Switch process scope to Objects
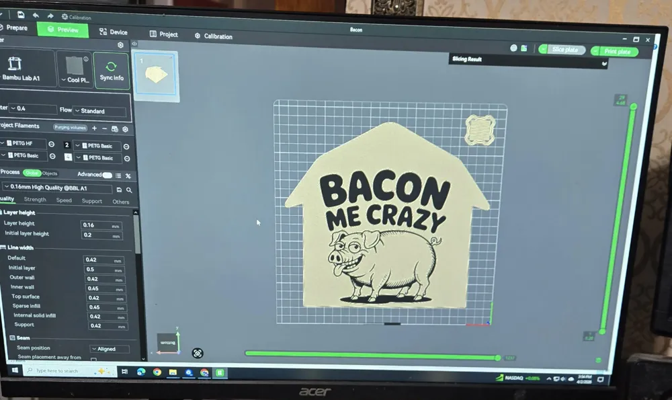This screenshot has width=672, height=400. 50,173
